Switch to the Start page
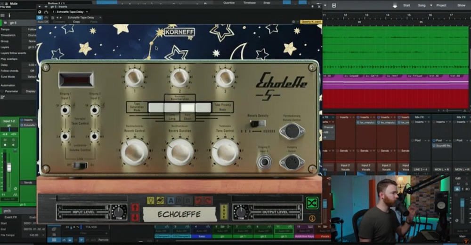471x245 pixels. [406, 5]
